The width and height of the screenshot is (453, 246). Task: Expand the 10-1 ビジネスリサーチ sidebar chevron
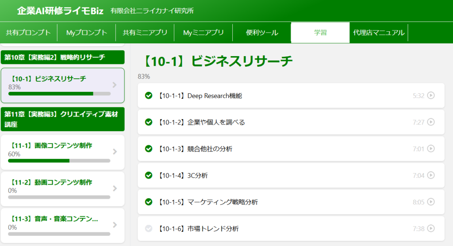pyautogui.click(x=115, y=85)
